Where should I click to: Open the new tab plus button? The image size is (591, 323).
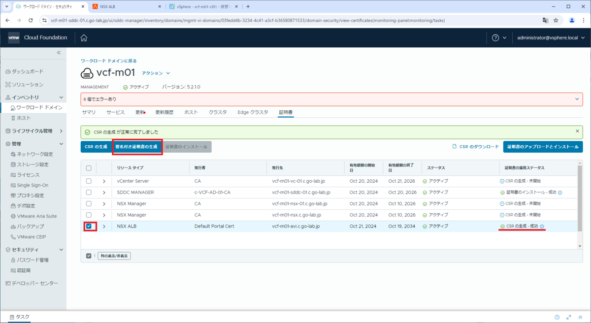click(248, 7)
